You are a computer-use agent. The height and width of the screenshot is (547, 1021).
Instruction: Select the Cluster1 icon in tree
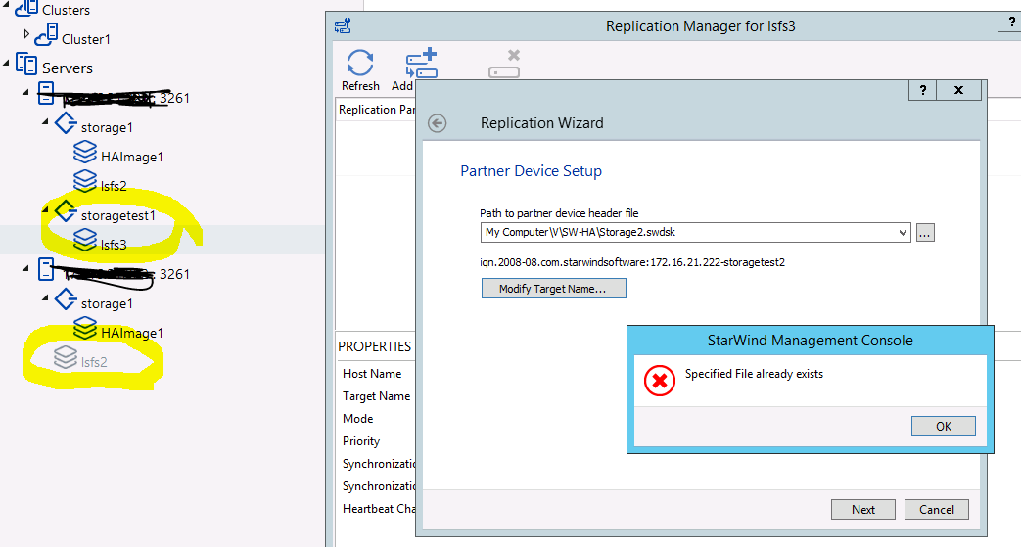pos(46,34)
